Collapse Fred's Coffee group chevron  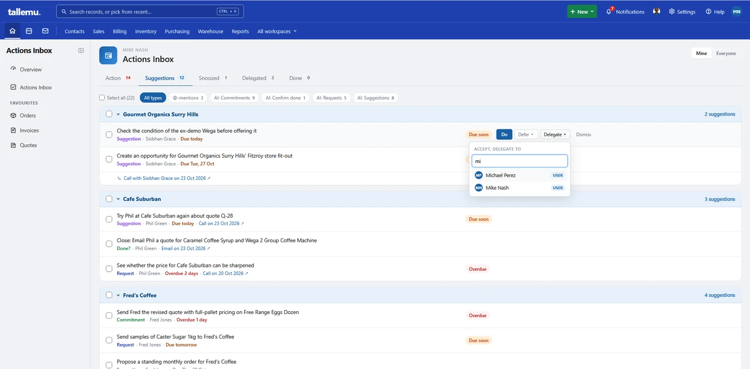point(118,295)
